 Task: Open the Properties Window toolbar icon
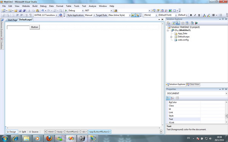coord(158,11)
